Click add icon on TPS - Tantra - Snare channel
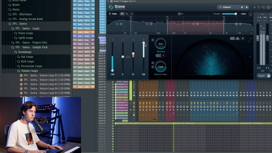This screenshot has width=272, height=153. click(93, 75)
